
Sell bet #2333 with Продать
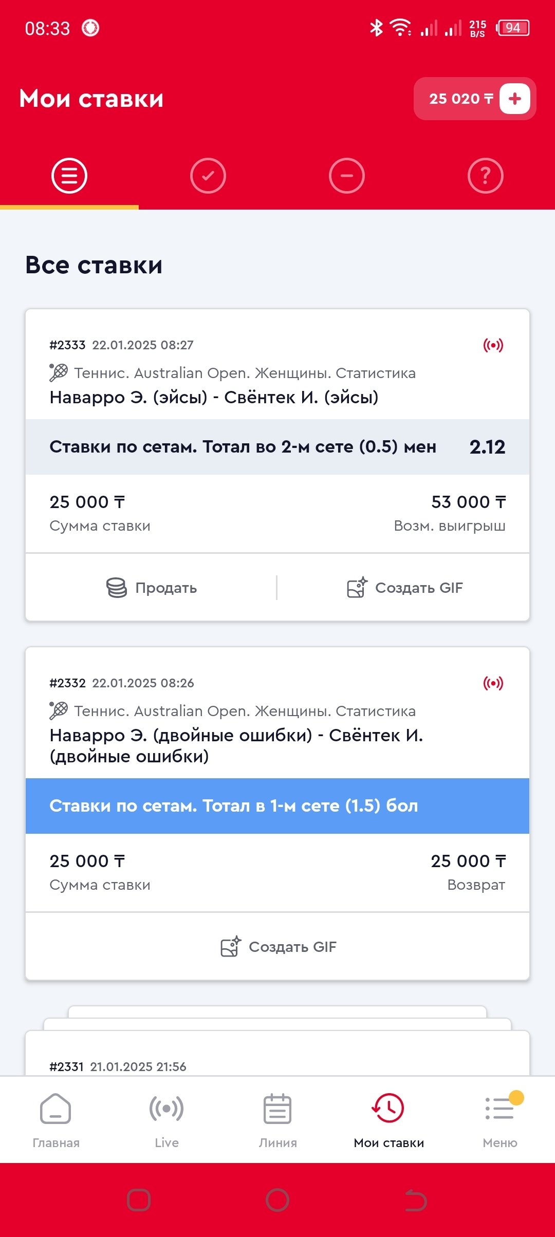[x=152, y=588]
